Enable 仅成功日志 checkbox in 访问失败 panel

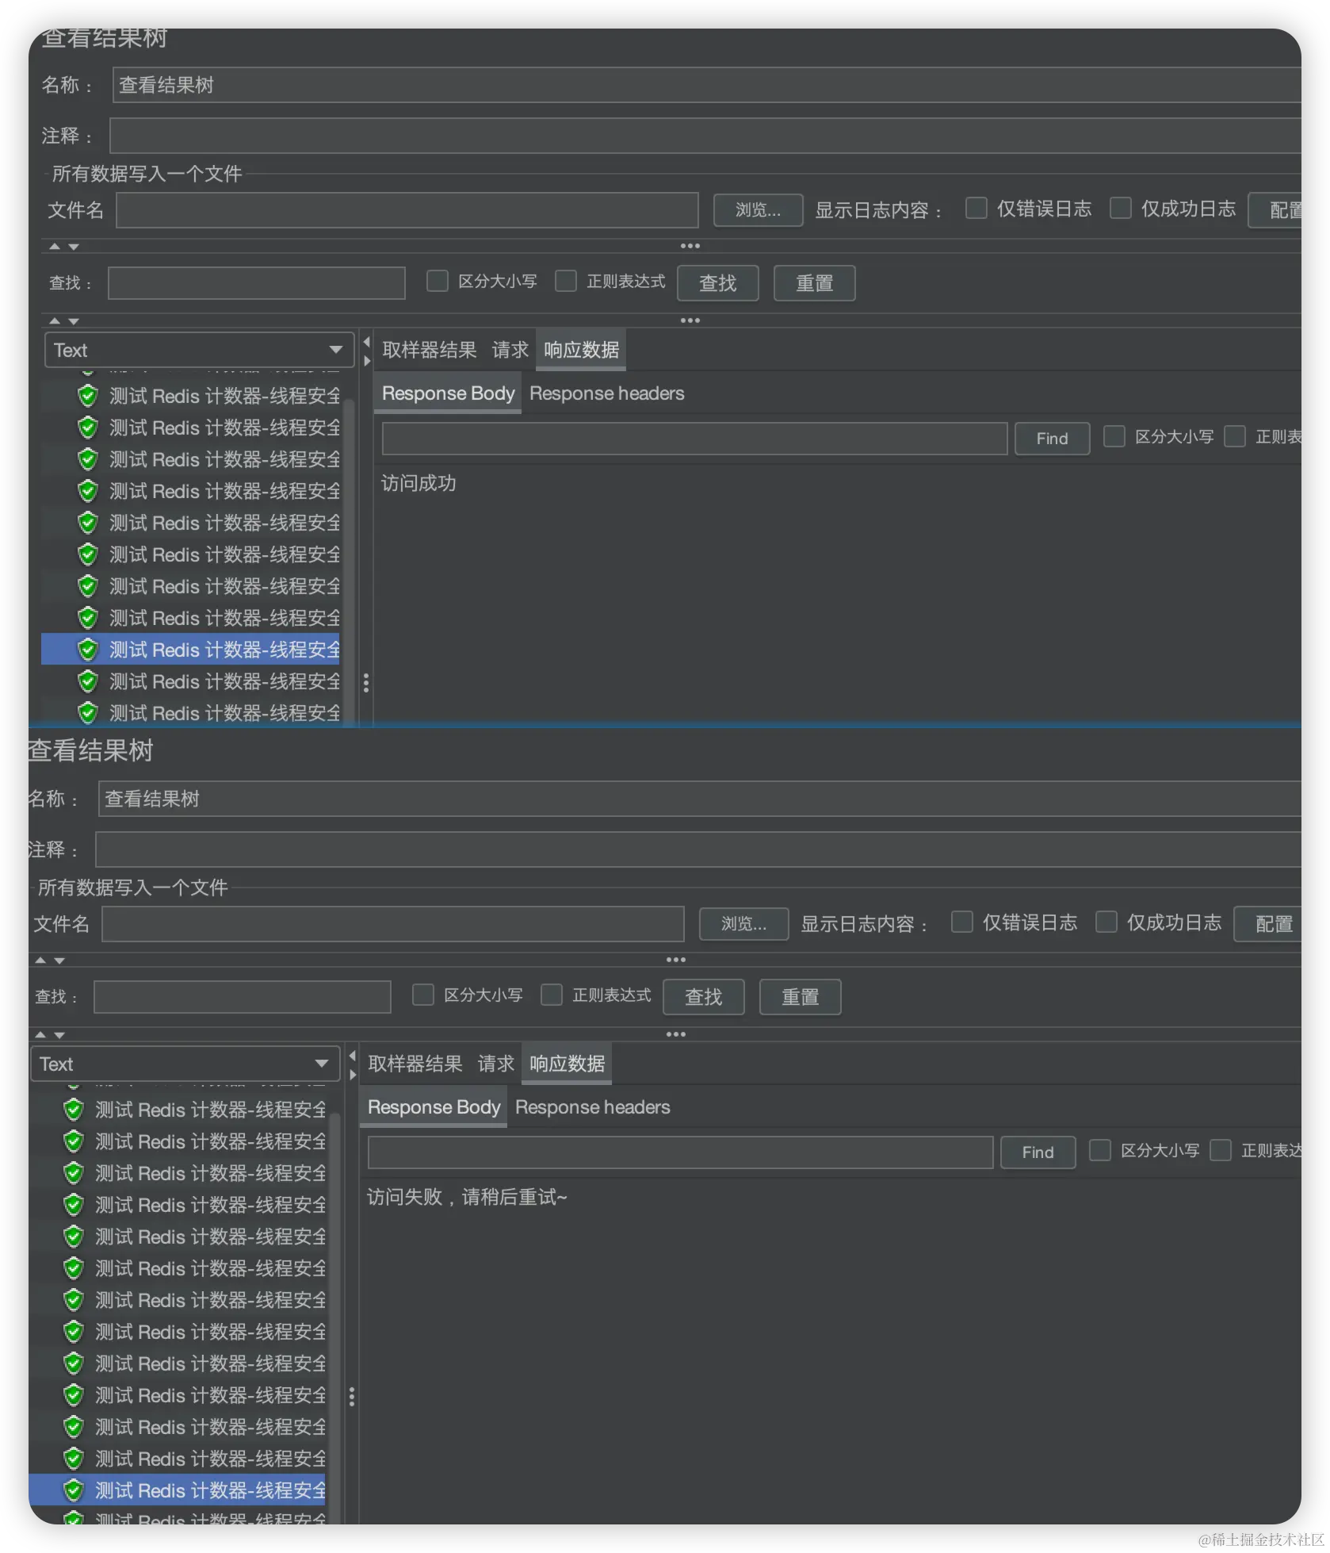coord(1106,922)
